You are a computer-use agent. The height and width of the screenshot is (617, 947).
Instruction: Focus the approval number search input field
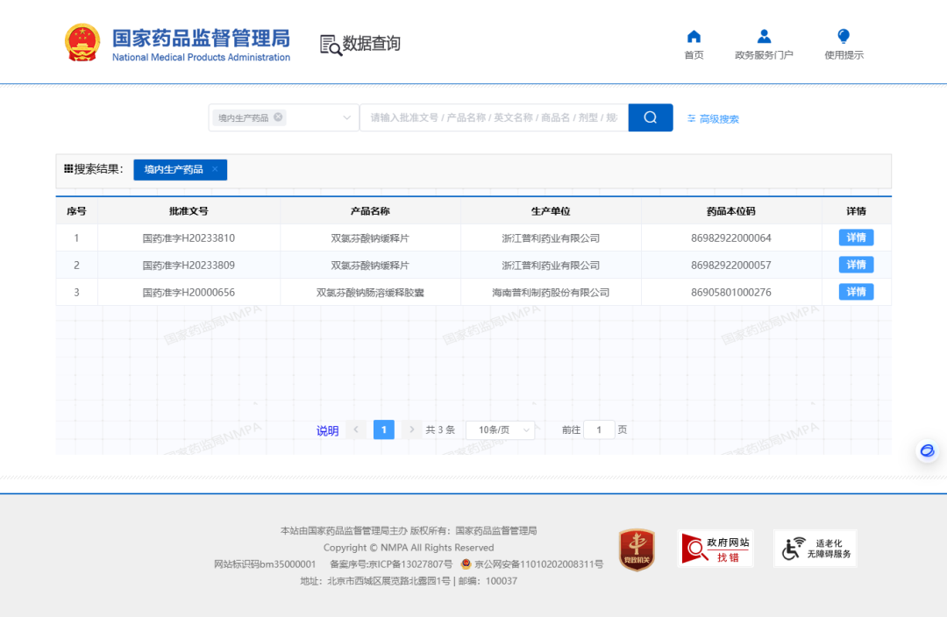pyautogui.click(x=493, y=117)
